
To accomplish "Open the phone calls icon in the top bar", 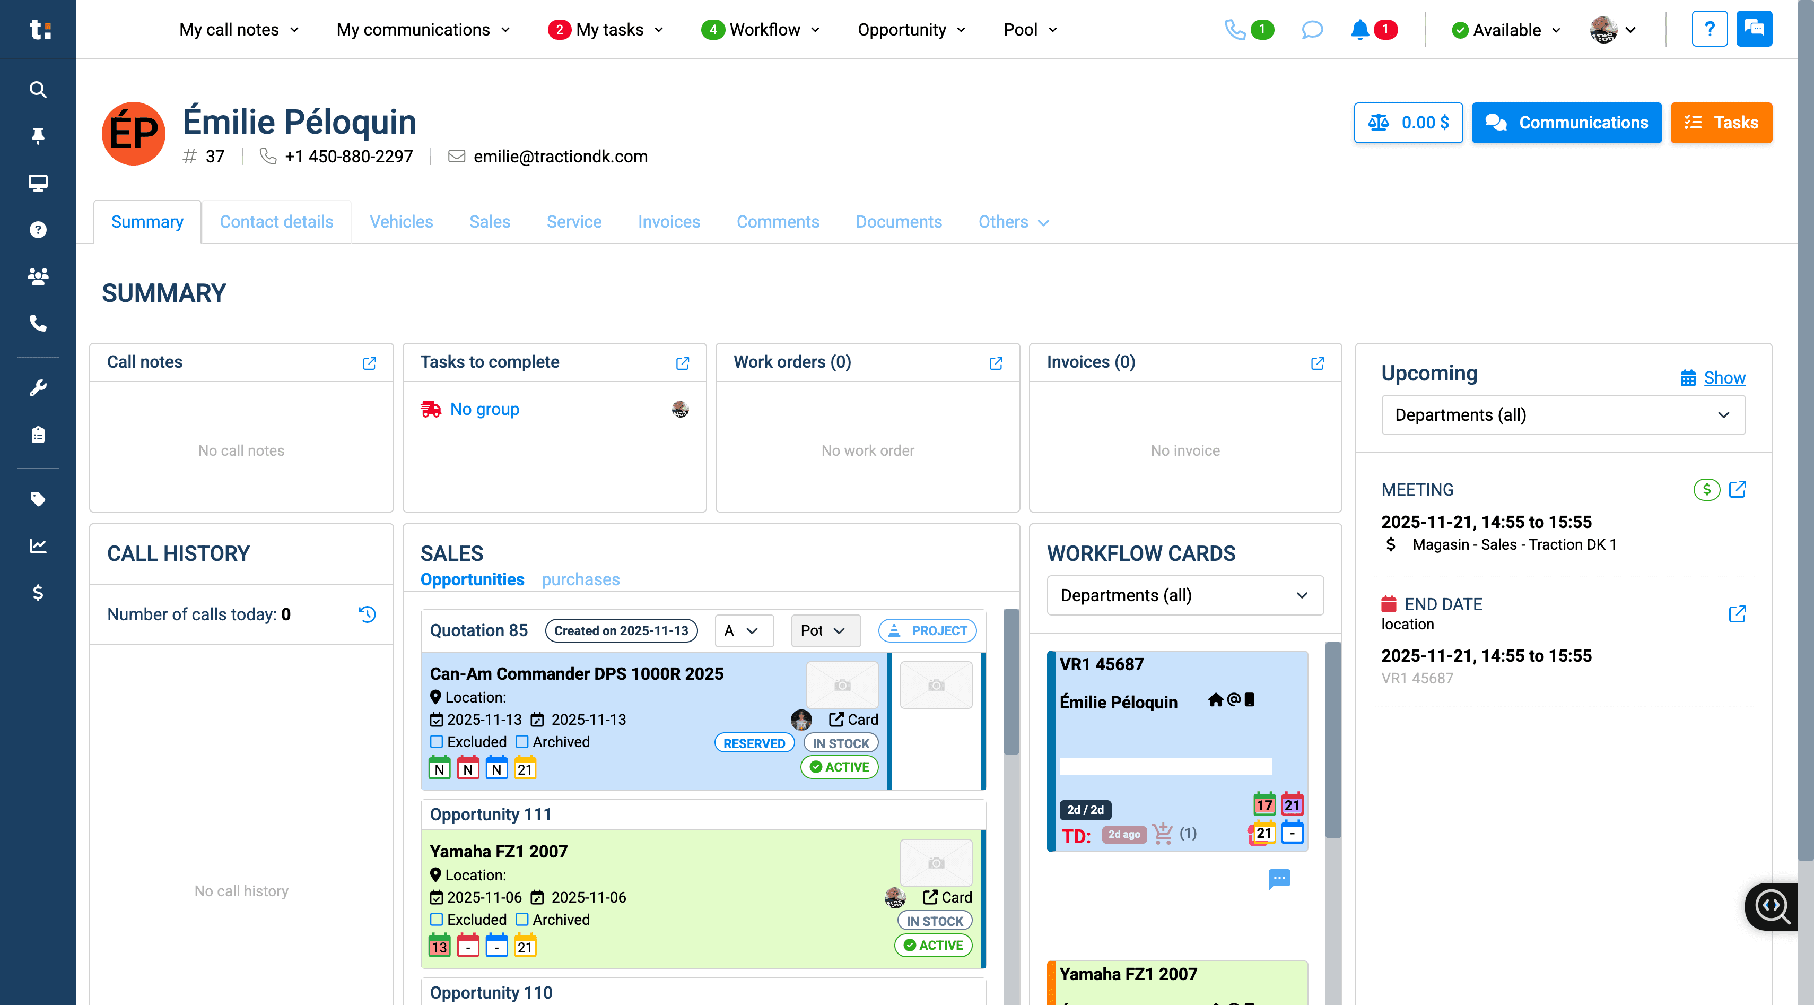I will [x=1235, y=30].
